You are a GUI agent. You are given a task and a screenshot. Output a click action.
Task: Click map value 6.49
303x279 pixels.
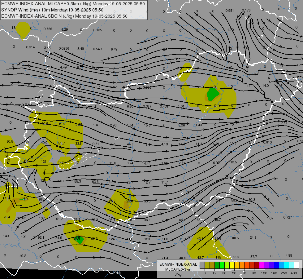114,49
